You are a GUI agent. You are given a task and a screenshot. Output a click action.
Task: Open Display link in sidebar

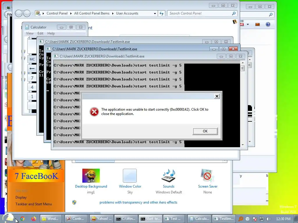21,197
